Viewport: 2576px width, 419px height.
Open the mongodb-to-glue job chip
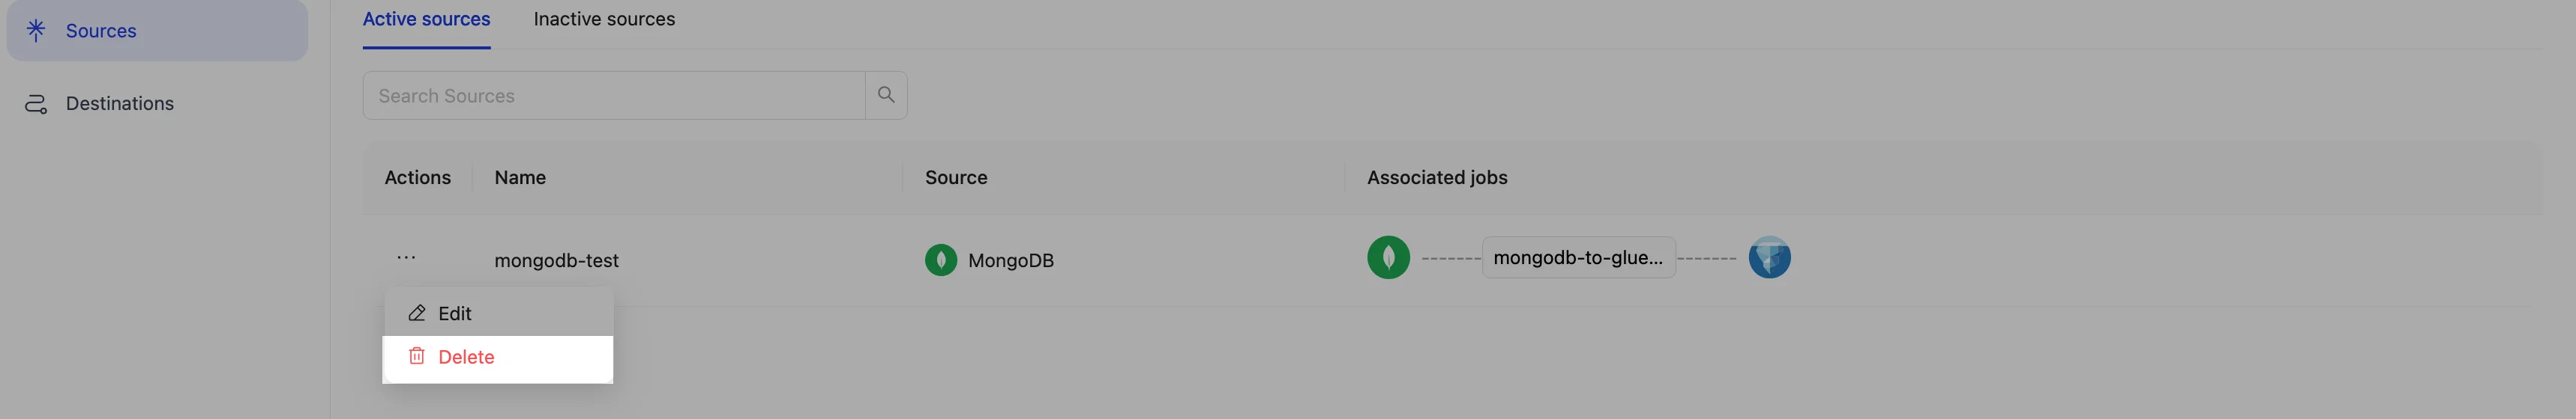pos(1578,257)
